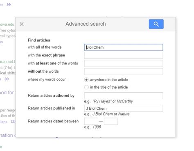Open the result title starting 'od for'
The height and width of the screenshot is (151, 194).
click(x=7, y=93)
